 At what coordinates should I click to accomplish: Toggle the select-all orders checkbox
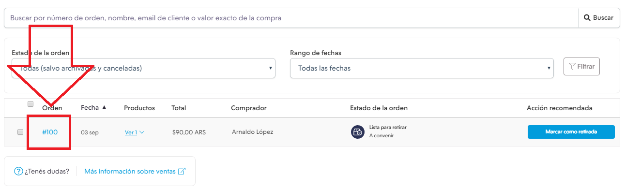click(x=31, y=104)
